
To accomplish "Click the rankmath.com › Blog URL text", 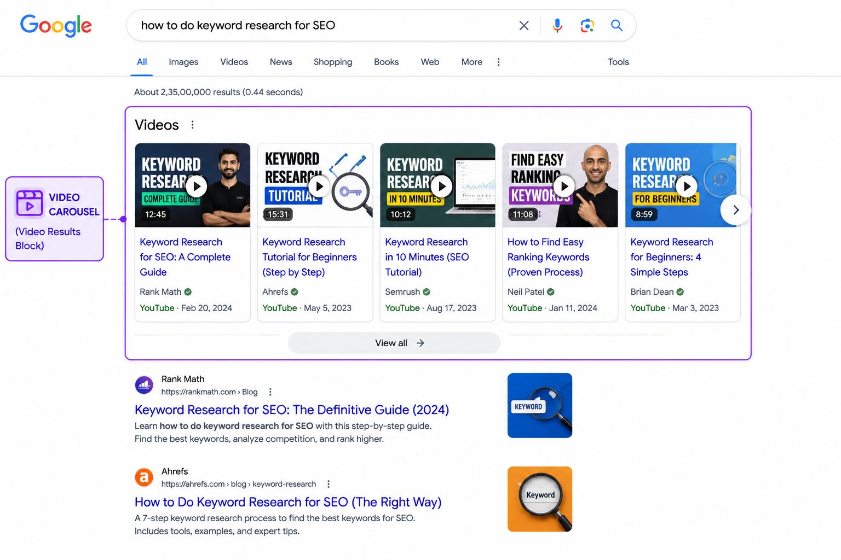I will [209, 392].
